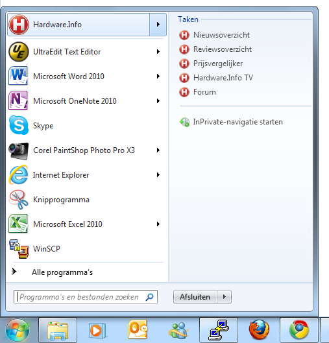Open Windows Media Player from taskbar
Viewport: 329px width, 343px height.
(x=97, y=330)
